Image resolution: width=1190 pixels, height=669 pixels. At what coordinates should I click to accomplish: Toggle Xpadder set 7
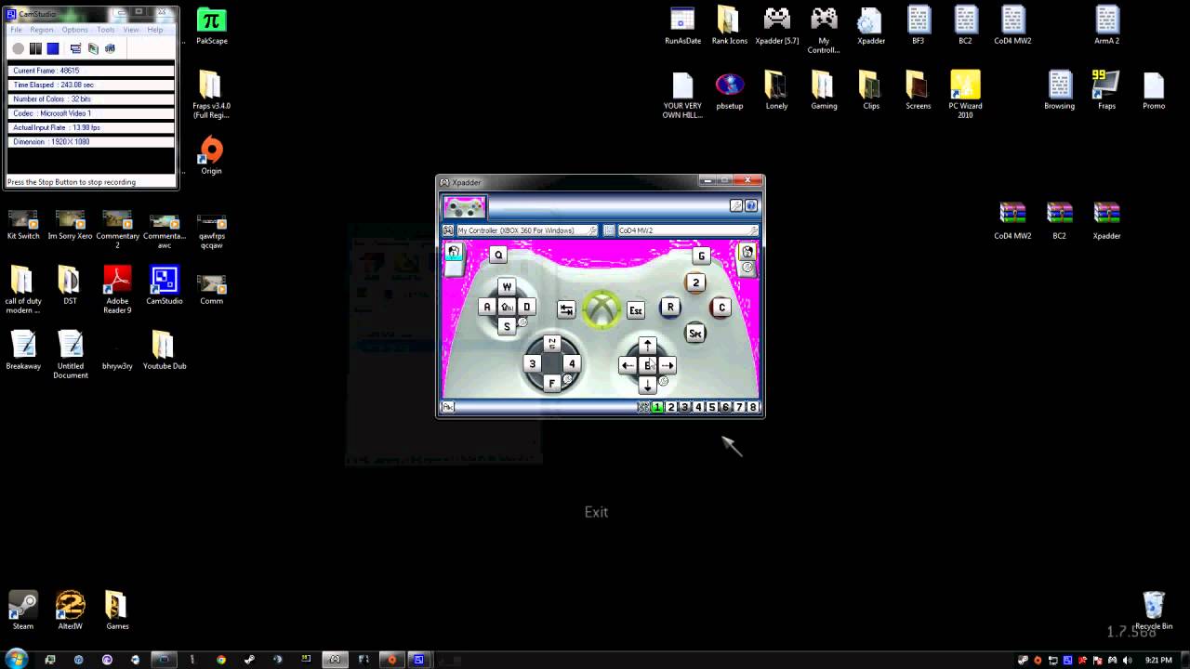pyautogui.click(x=739, y=407)
